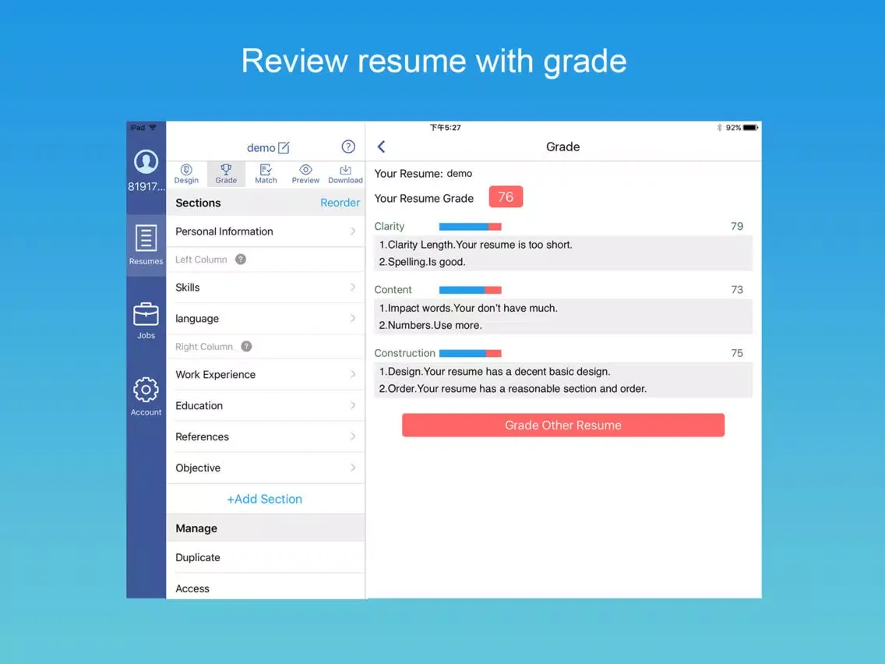
Task: Expand the Work Experience section chevron
Action: point(353,374)
